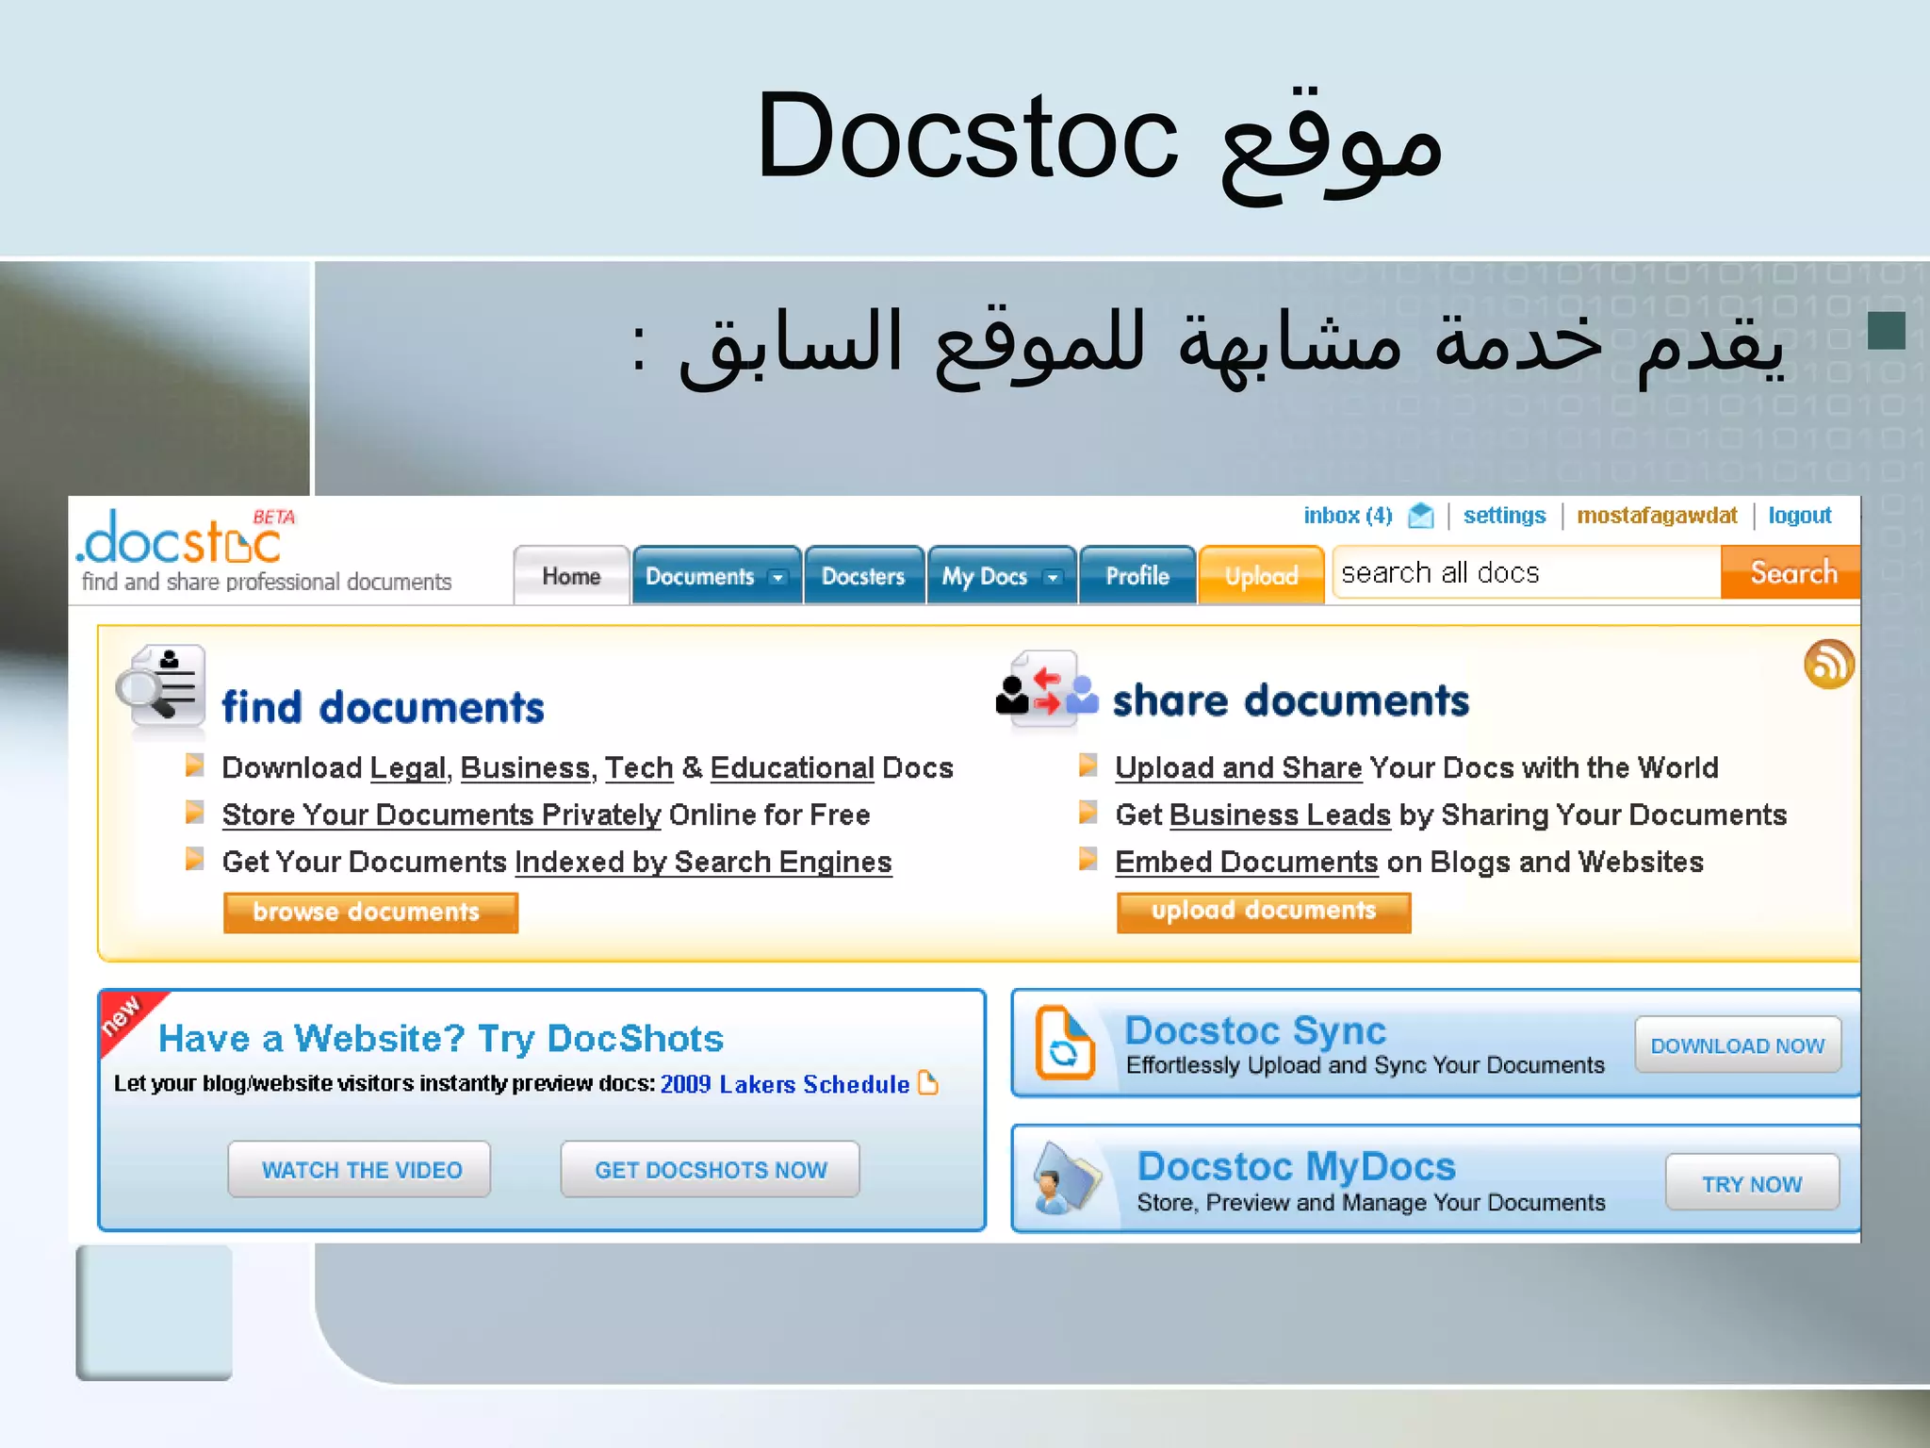Click the GET DOCSHOTS NOW button
This screenshot has height=1448, width=1930.
(711, 1170)
